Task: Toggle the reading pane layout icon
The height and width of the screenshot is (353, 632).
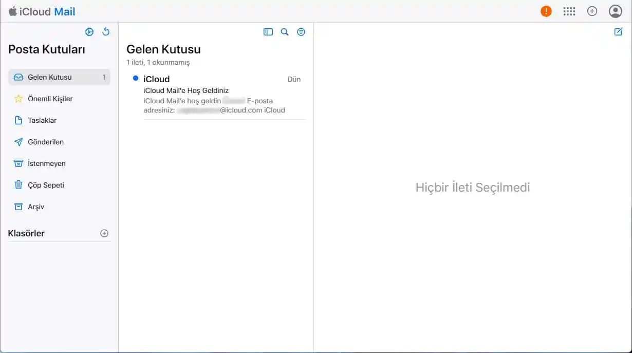Action: pyautogui.click(x=268, y=31)
